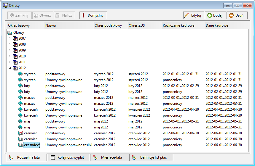255x166 pixels.
Task: Select the 2011 tree label
Action: tap(22, 62)
